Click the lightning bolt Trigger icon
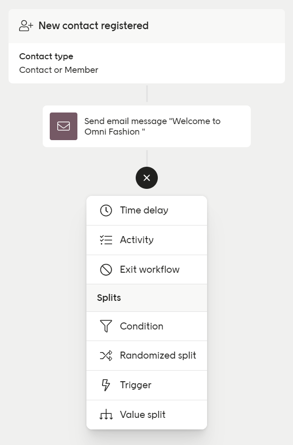The height and width of the screenshot is (445, 293). point(106,385)
